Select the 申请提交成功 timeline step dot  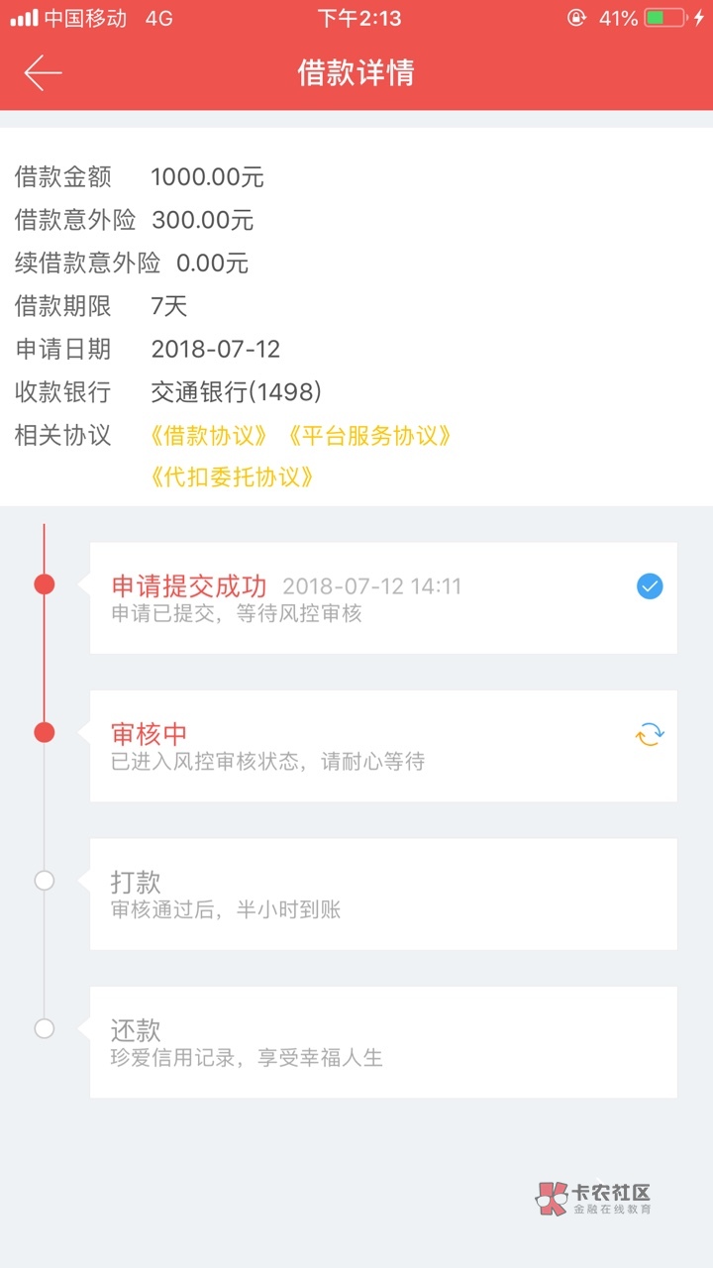pyautogui.click(x=45, y=584)
